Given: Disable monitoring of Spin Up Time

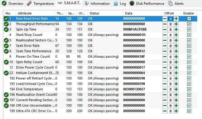Looking at the screenshot, I should 189,30.
